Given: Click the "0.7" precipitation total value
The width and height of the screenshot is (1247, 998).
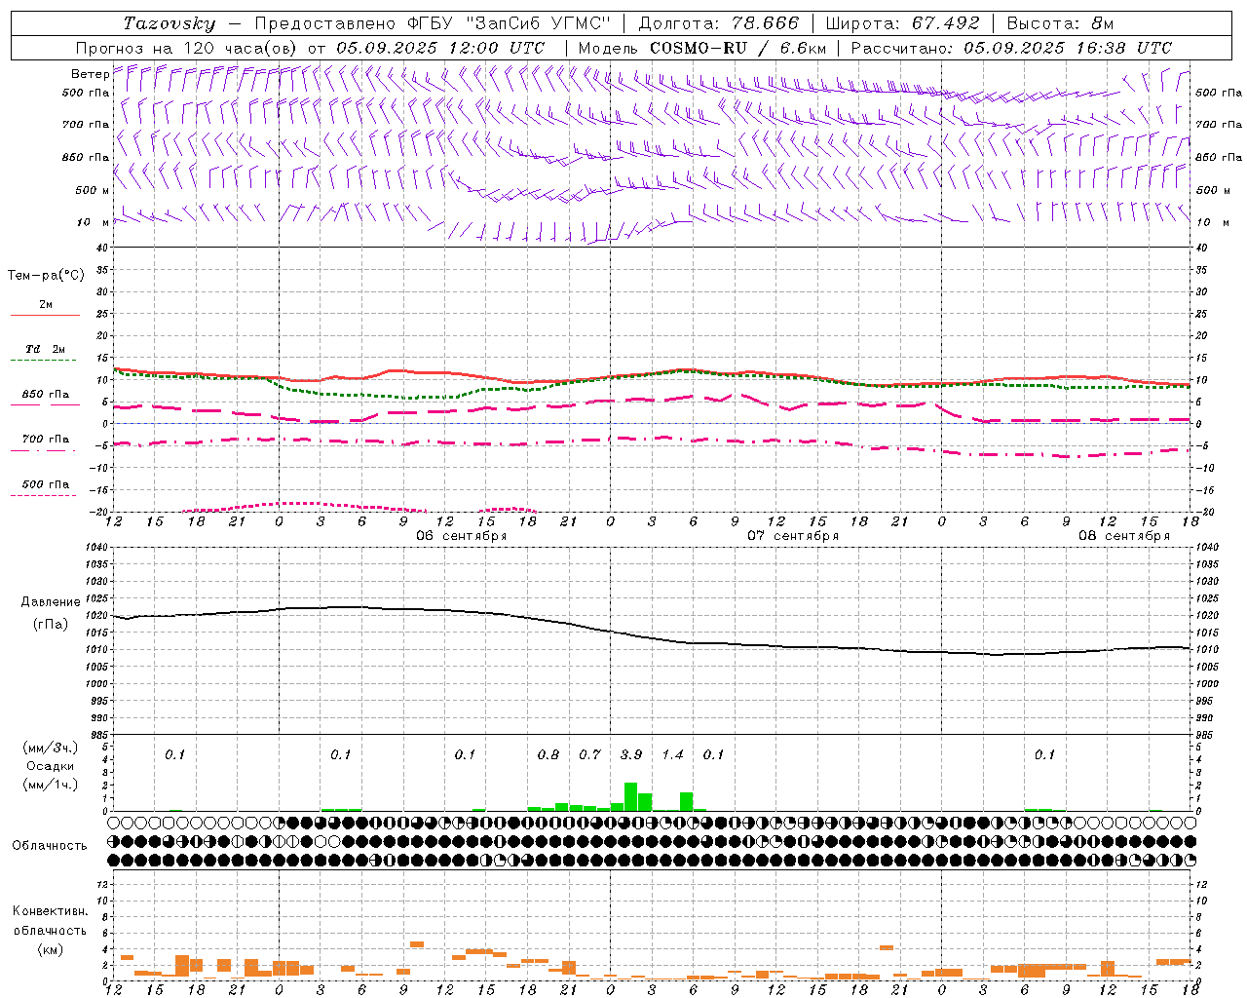Looking at the screenshot, I should tap(589, 755).
